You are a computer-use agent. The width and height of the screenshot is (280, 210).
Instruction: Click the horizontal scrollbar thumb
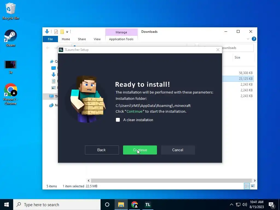coord(171,180)
